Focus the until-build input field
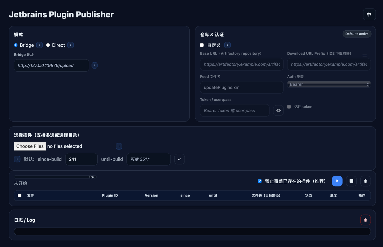The image size is (383, 247). (x=148, y=159)
